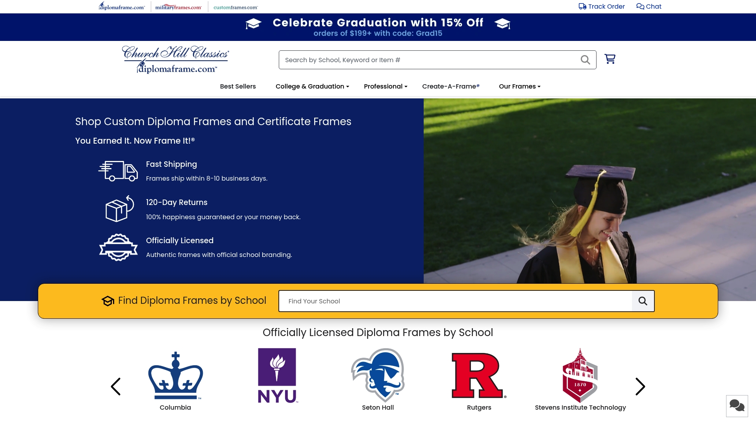
Task: Click the 120-Day Returns box icon
Action: tap(120, 209)
